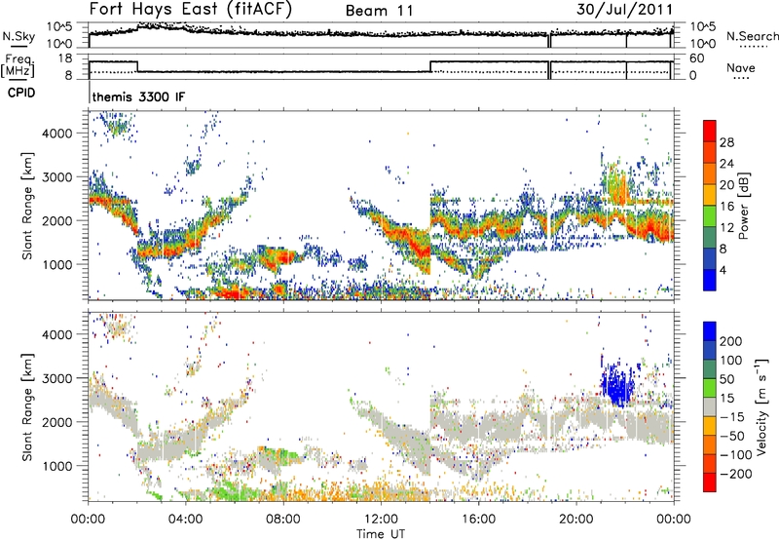Click the '28' tick on the Power colorbar
Screen dimensions: 779x540
726,142
